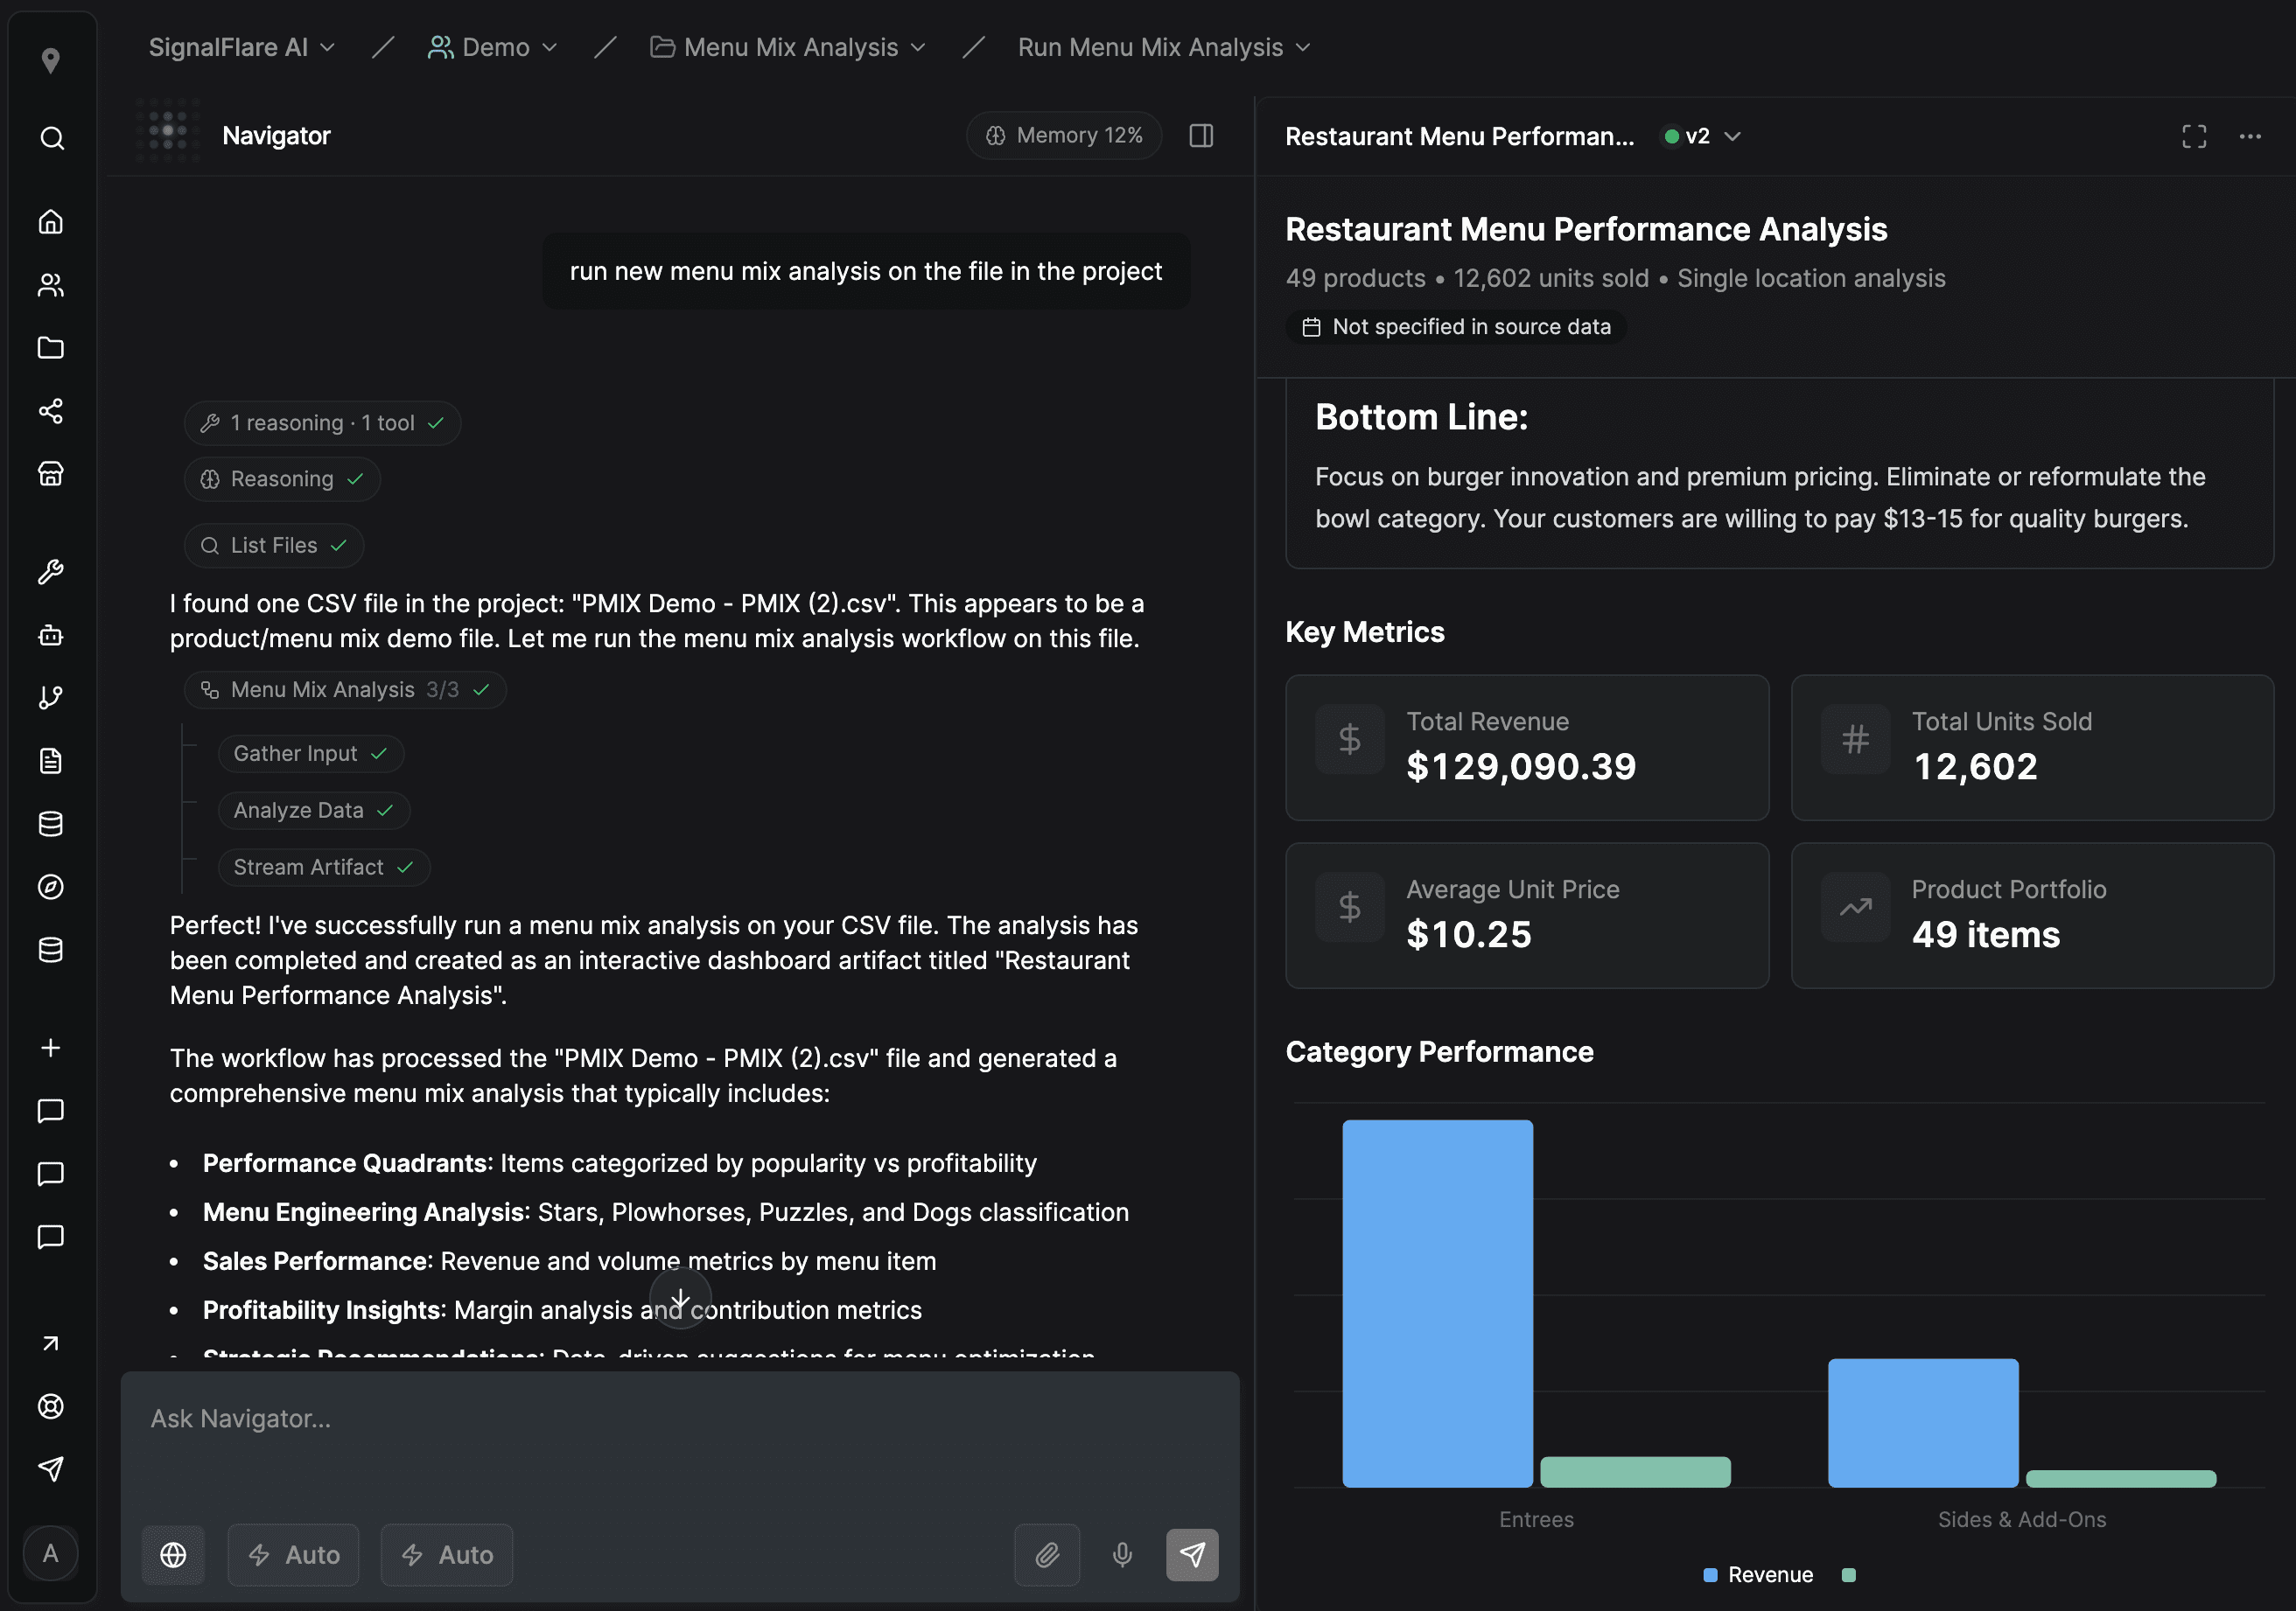Viewport: 2296px width, 1611px height.
Task: Expand the Menu Mix Analysis 3/3 workflow
Action: pos(345,689)
